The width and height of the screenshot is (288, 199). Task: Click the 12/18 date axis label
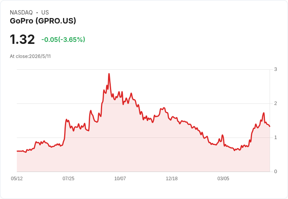click(171, 179)
